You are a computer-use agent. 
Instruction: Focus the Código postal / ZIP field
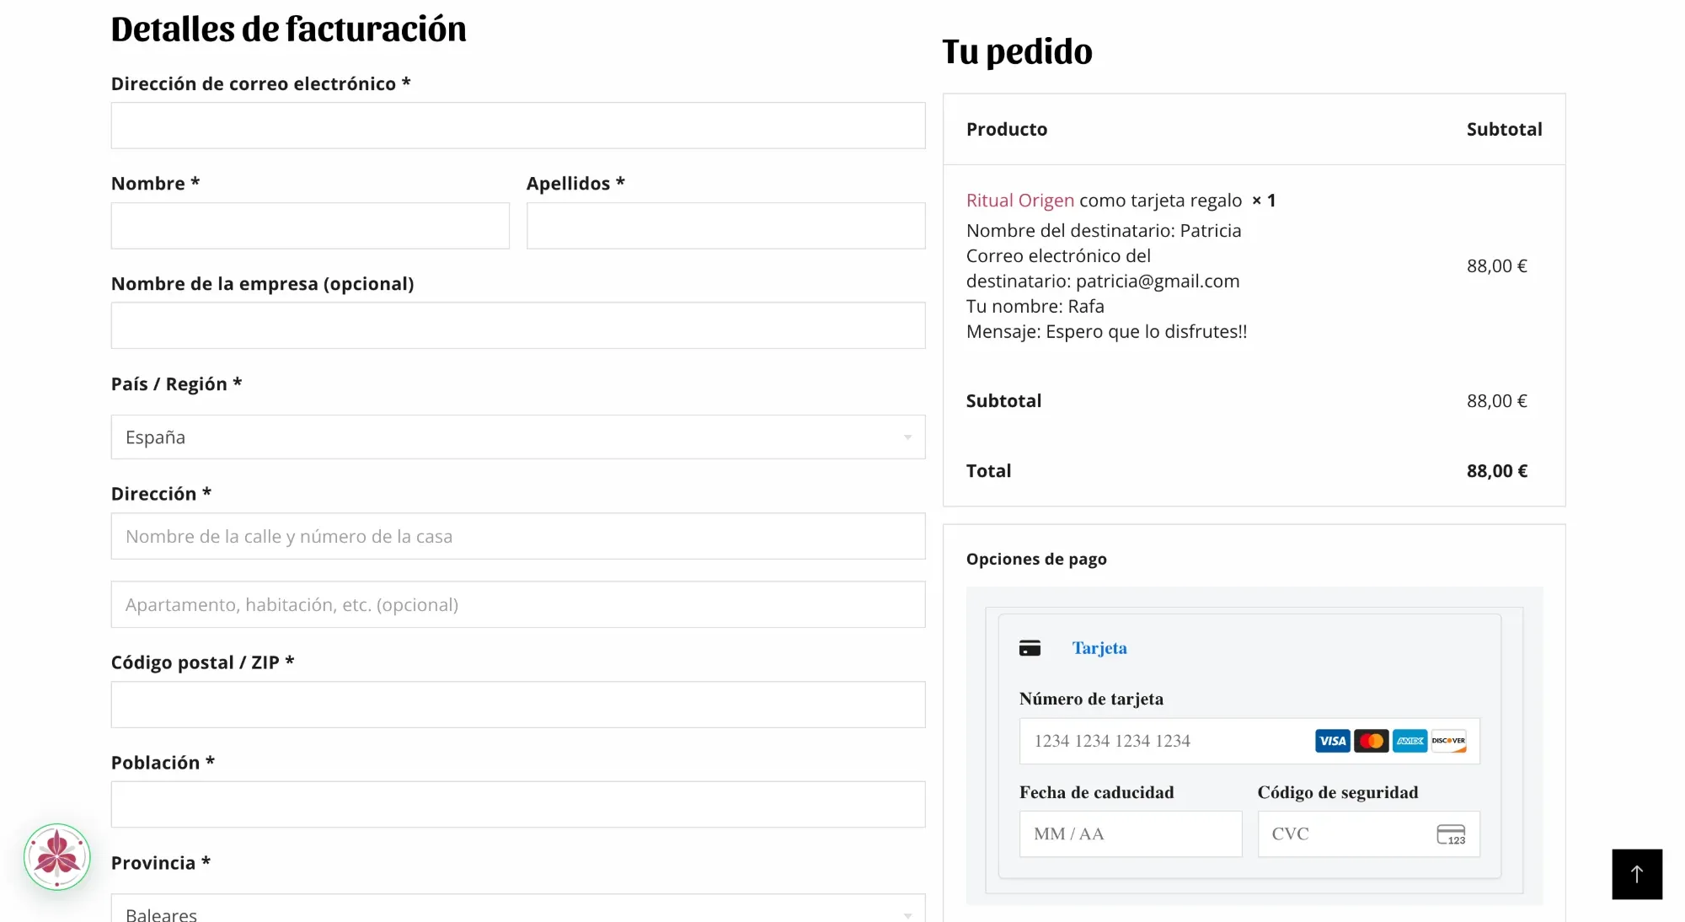pos(518,705)
